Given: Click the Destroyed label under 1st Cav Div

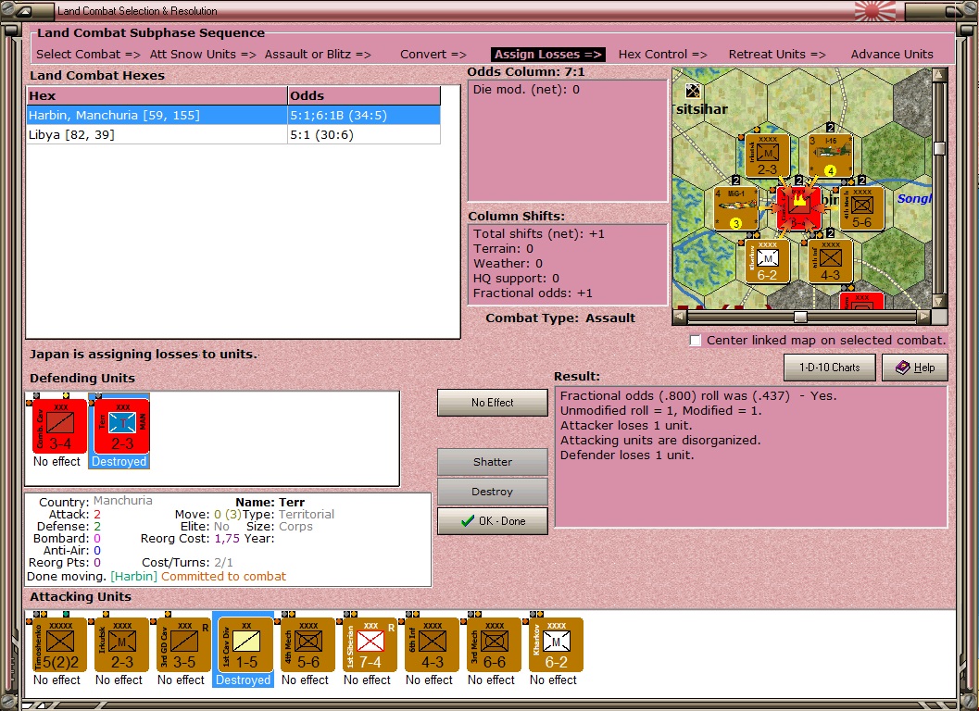Looking at the screenshot, I should [x=243, y=680].
